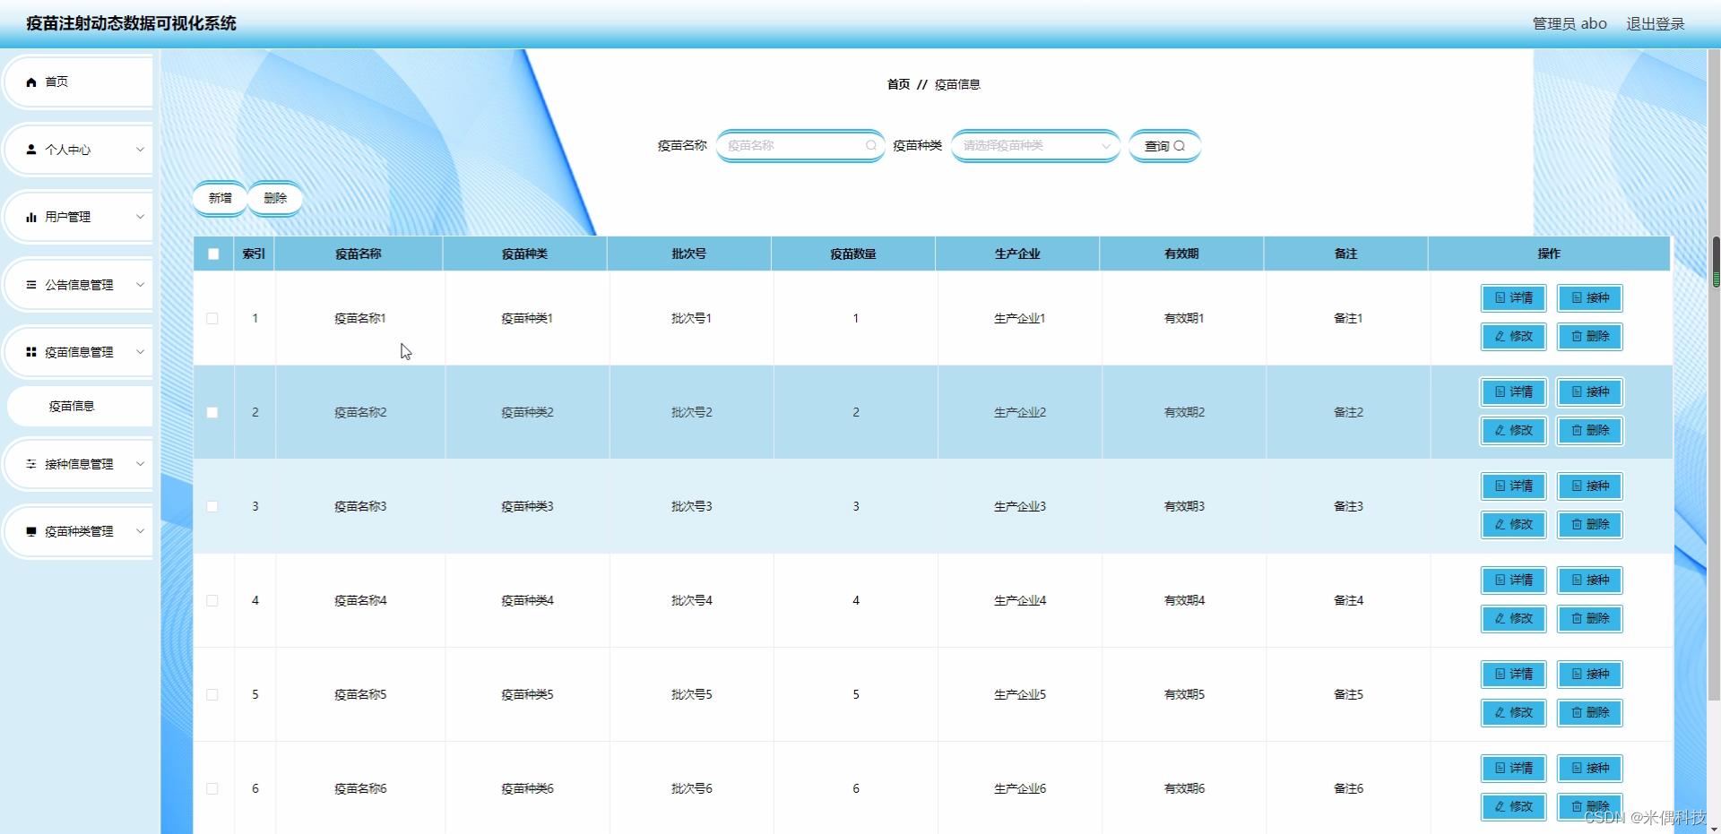
Task: Click the trash icon on row 1 删除 button
Action: click(x=1577, y=337)
